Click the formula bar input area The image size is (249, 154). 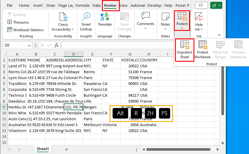click(117, 46)
